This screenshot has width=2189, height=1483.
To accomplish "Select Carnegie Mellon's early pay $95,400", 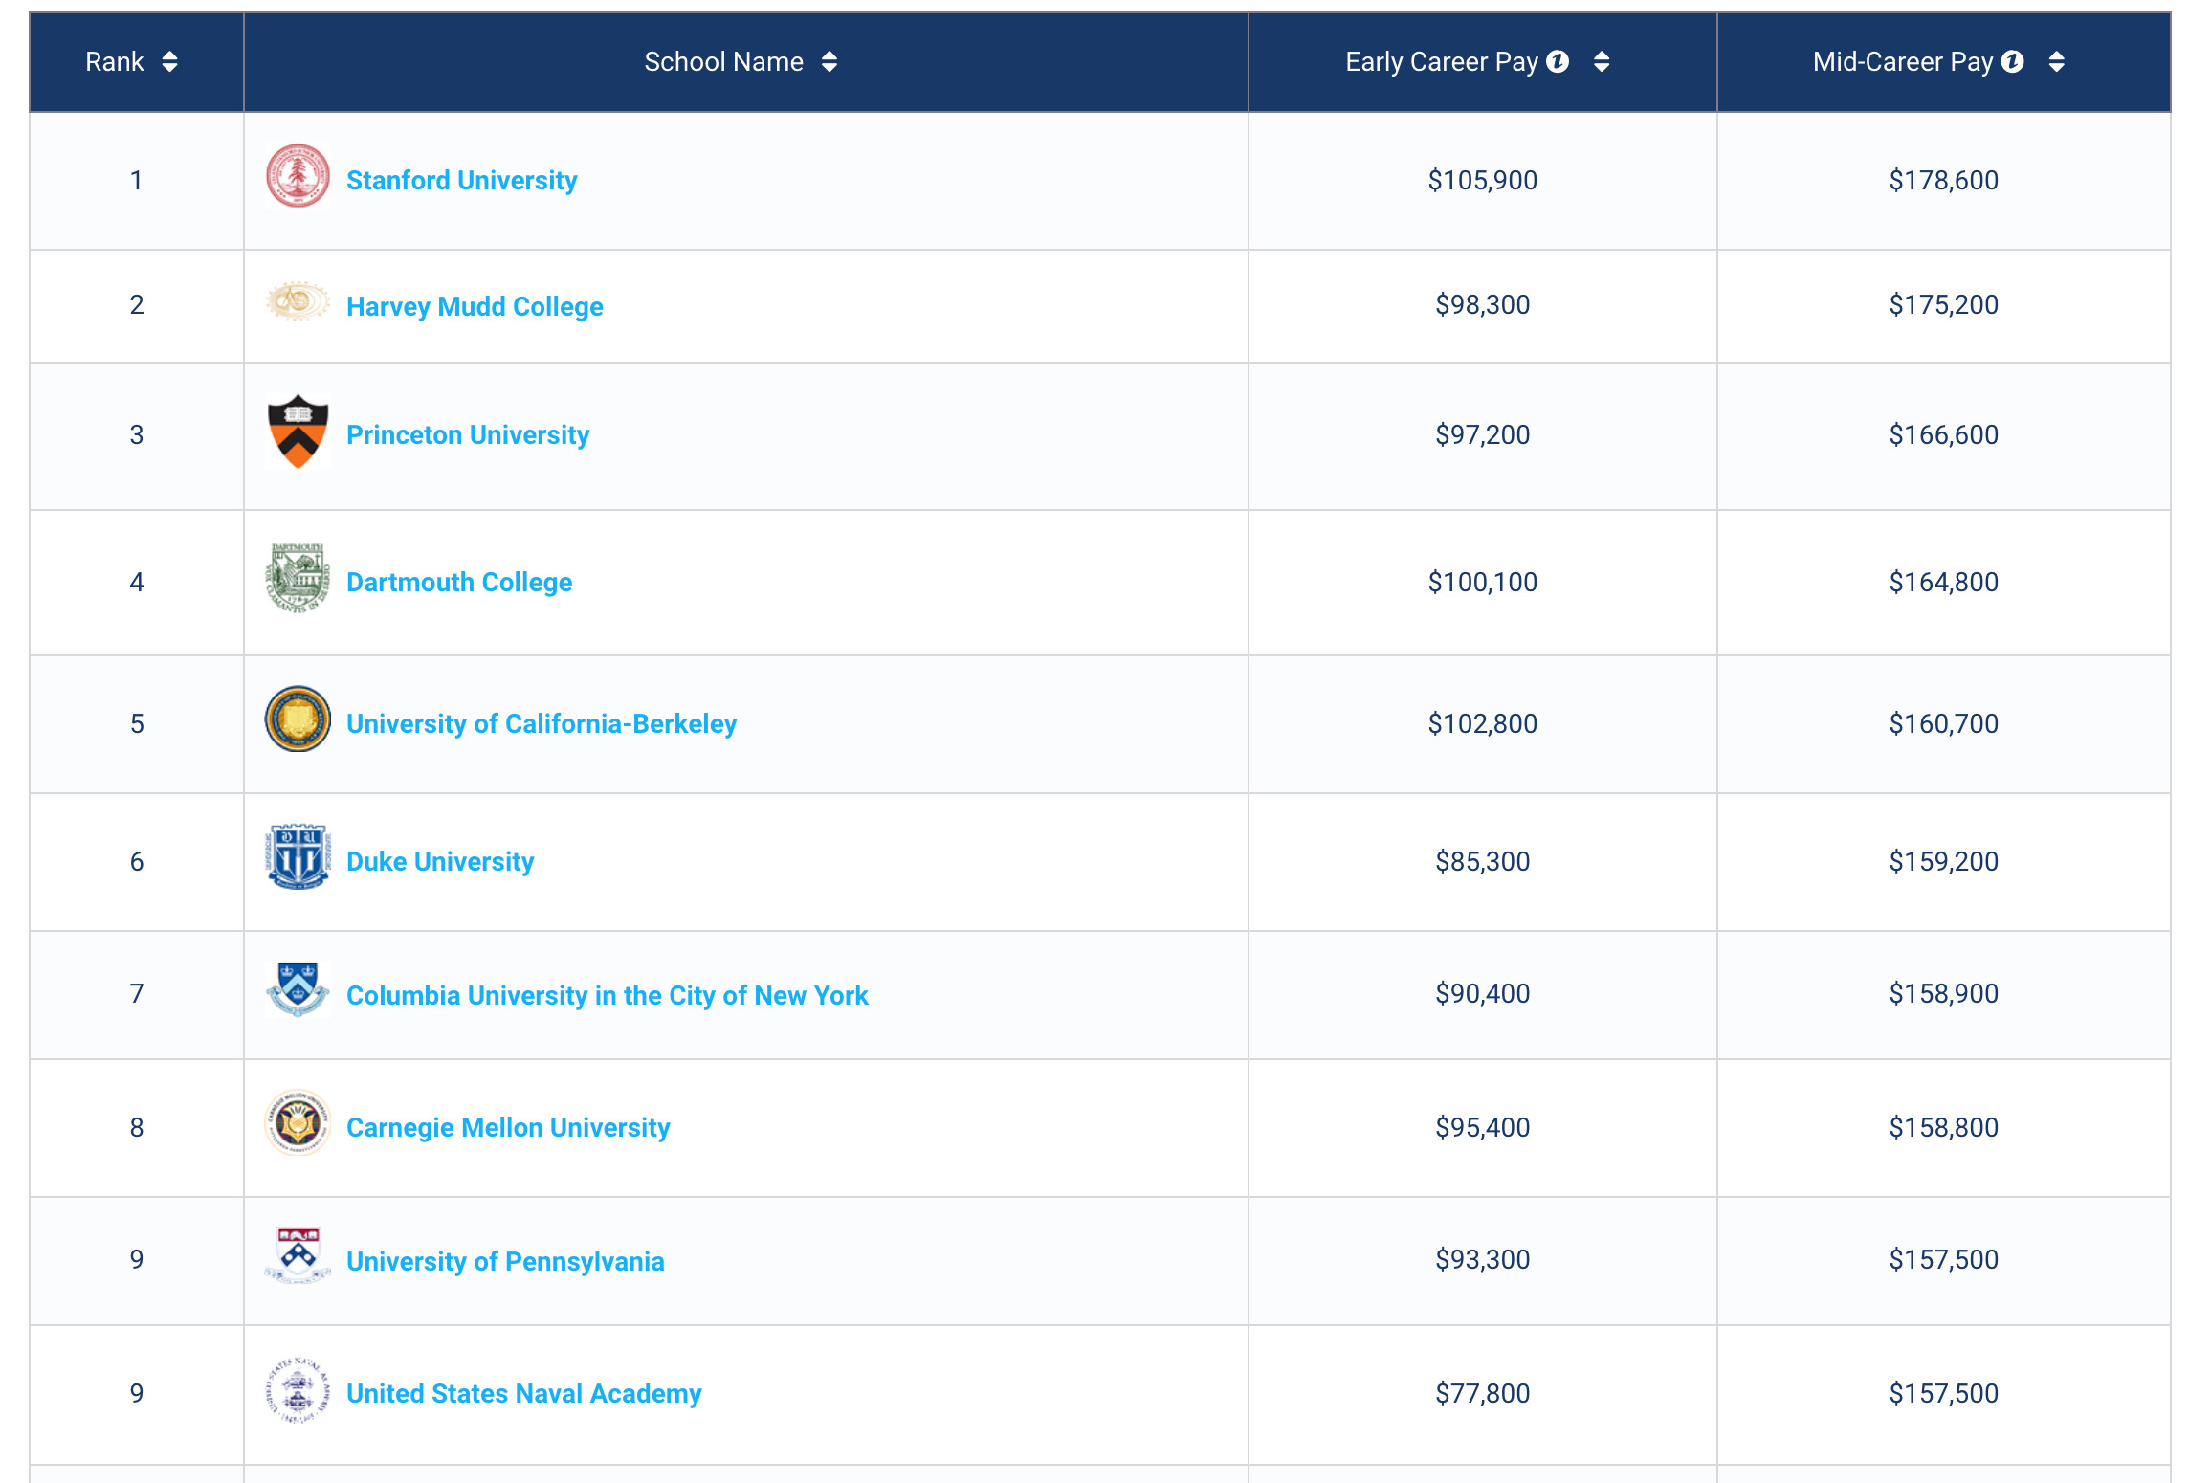I will click(1483, 1127).
